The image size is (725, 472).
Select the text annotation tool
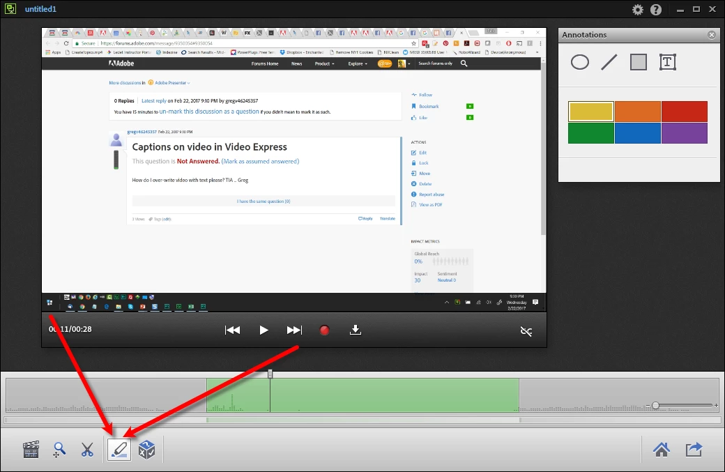668,62
